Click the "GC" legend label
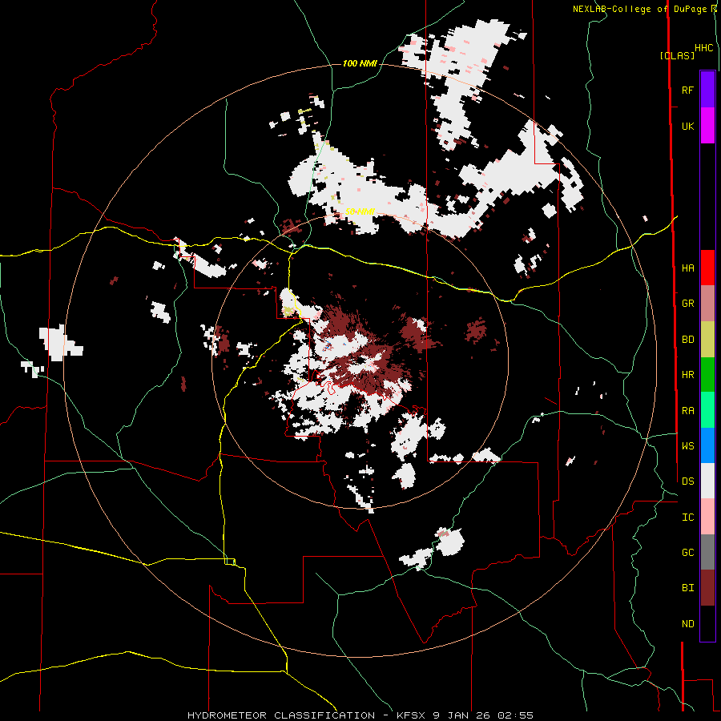 687,553
